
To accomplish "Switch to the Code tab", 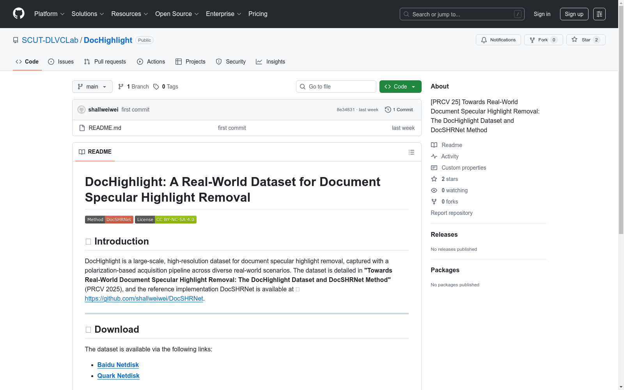I will click(27, 62).
